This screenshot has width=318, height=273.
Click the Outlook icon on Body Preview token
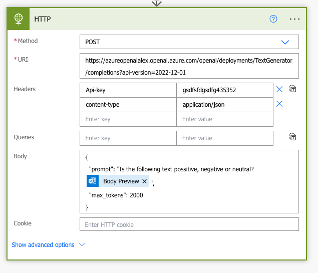(92, 181)
